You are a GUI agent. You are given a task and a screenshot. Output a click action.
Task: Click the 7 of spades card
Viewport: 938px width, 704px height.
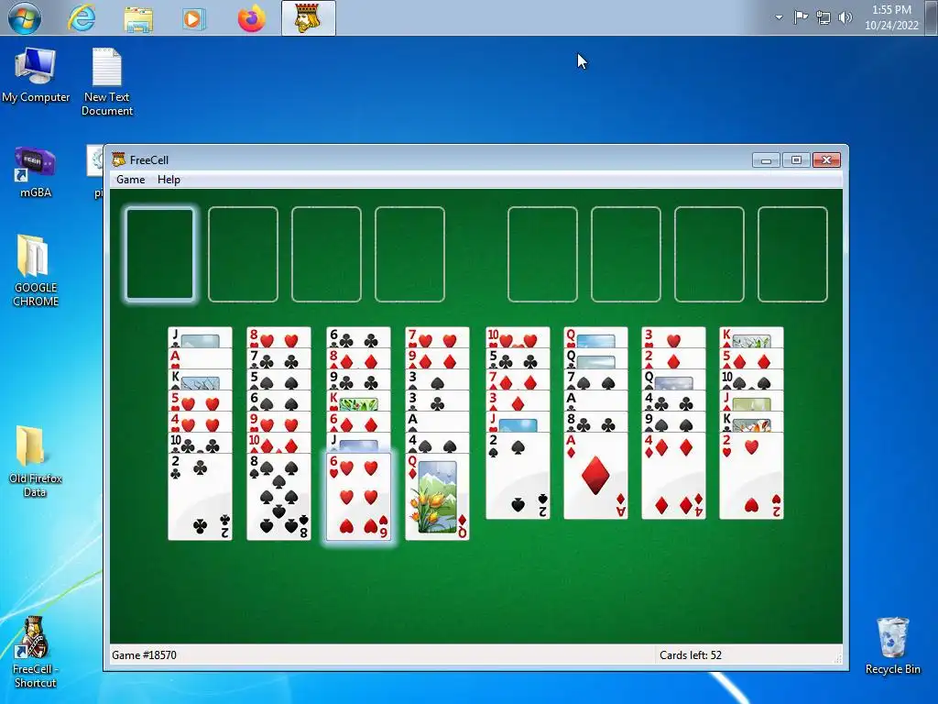tap(595, 380)
